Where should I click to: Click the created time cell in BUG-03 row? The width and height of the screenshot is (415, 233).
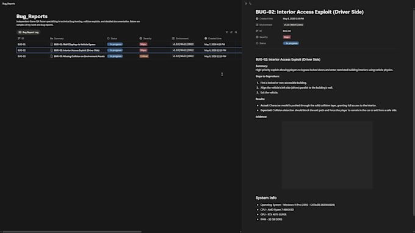215,56
